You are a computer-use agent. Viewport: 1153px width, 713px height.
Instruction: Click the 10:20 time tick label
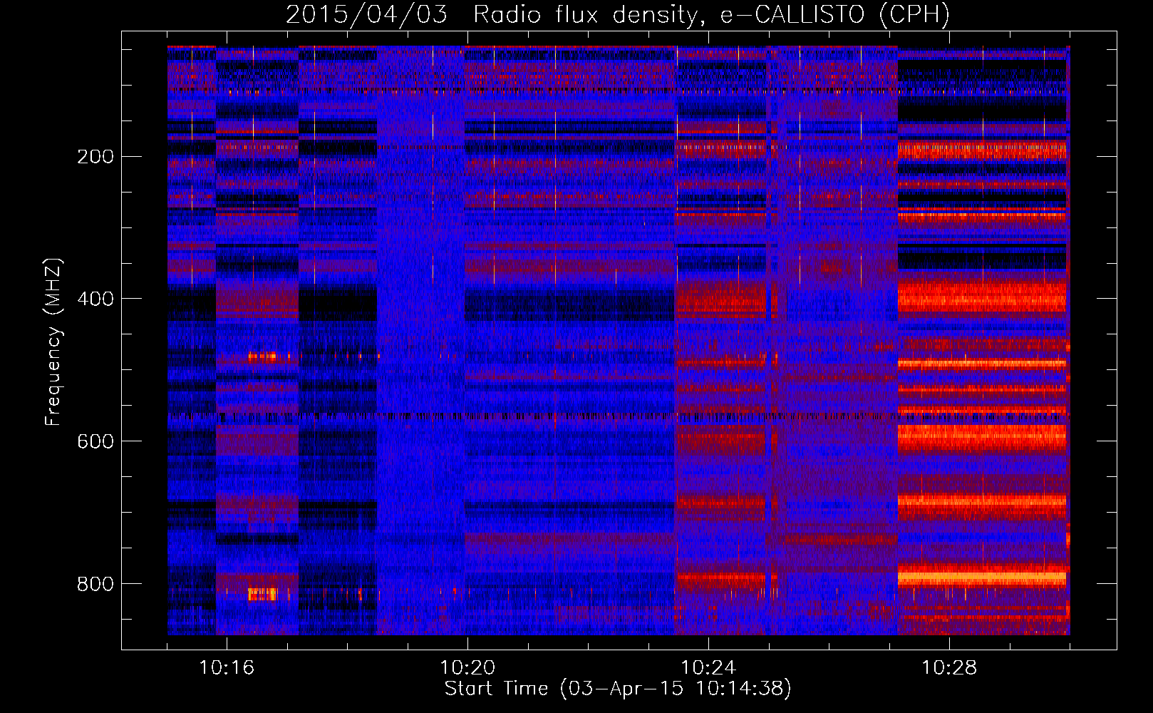click(467, 668)
